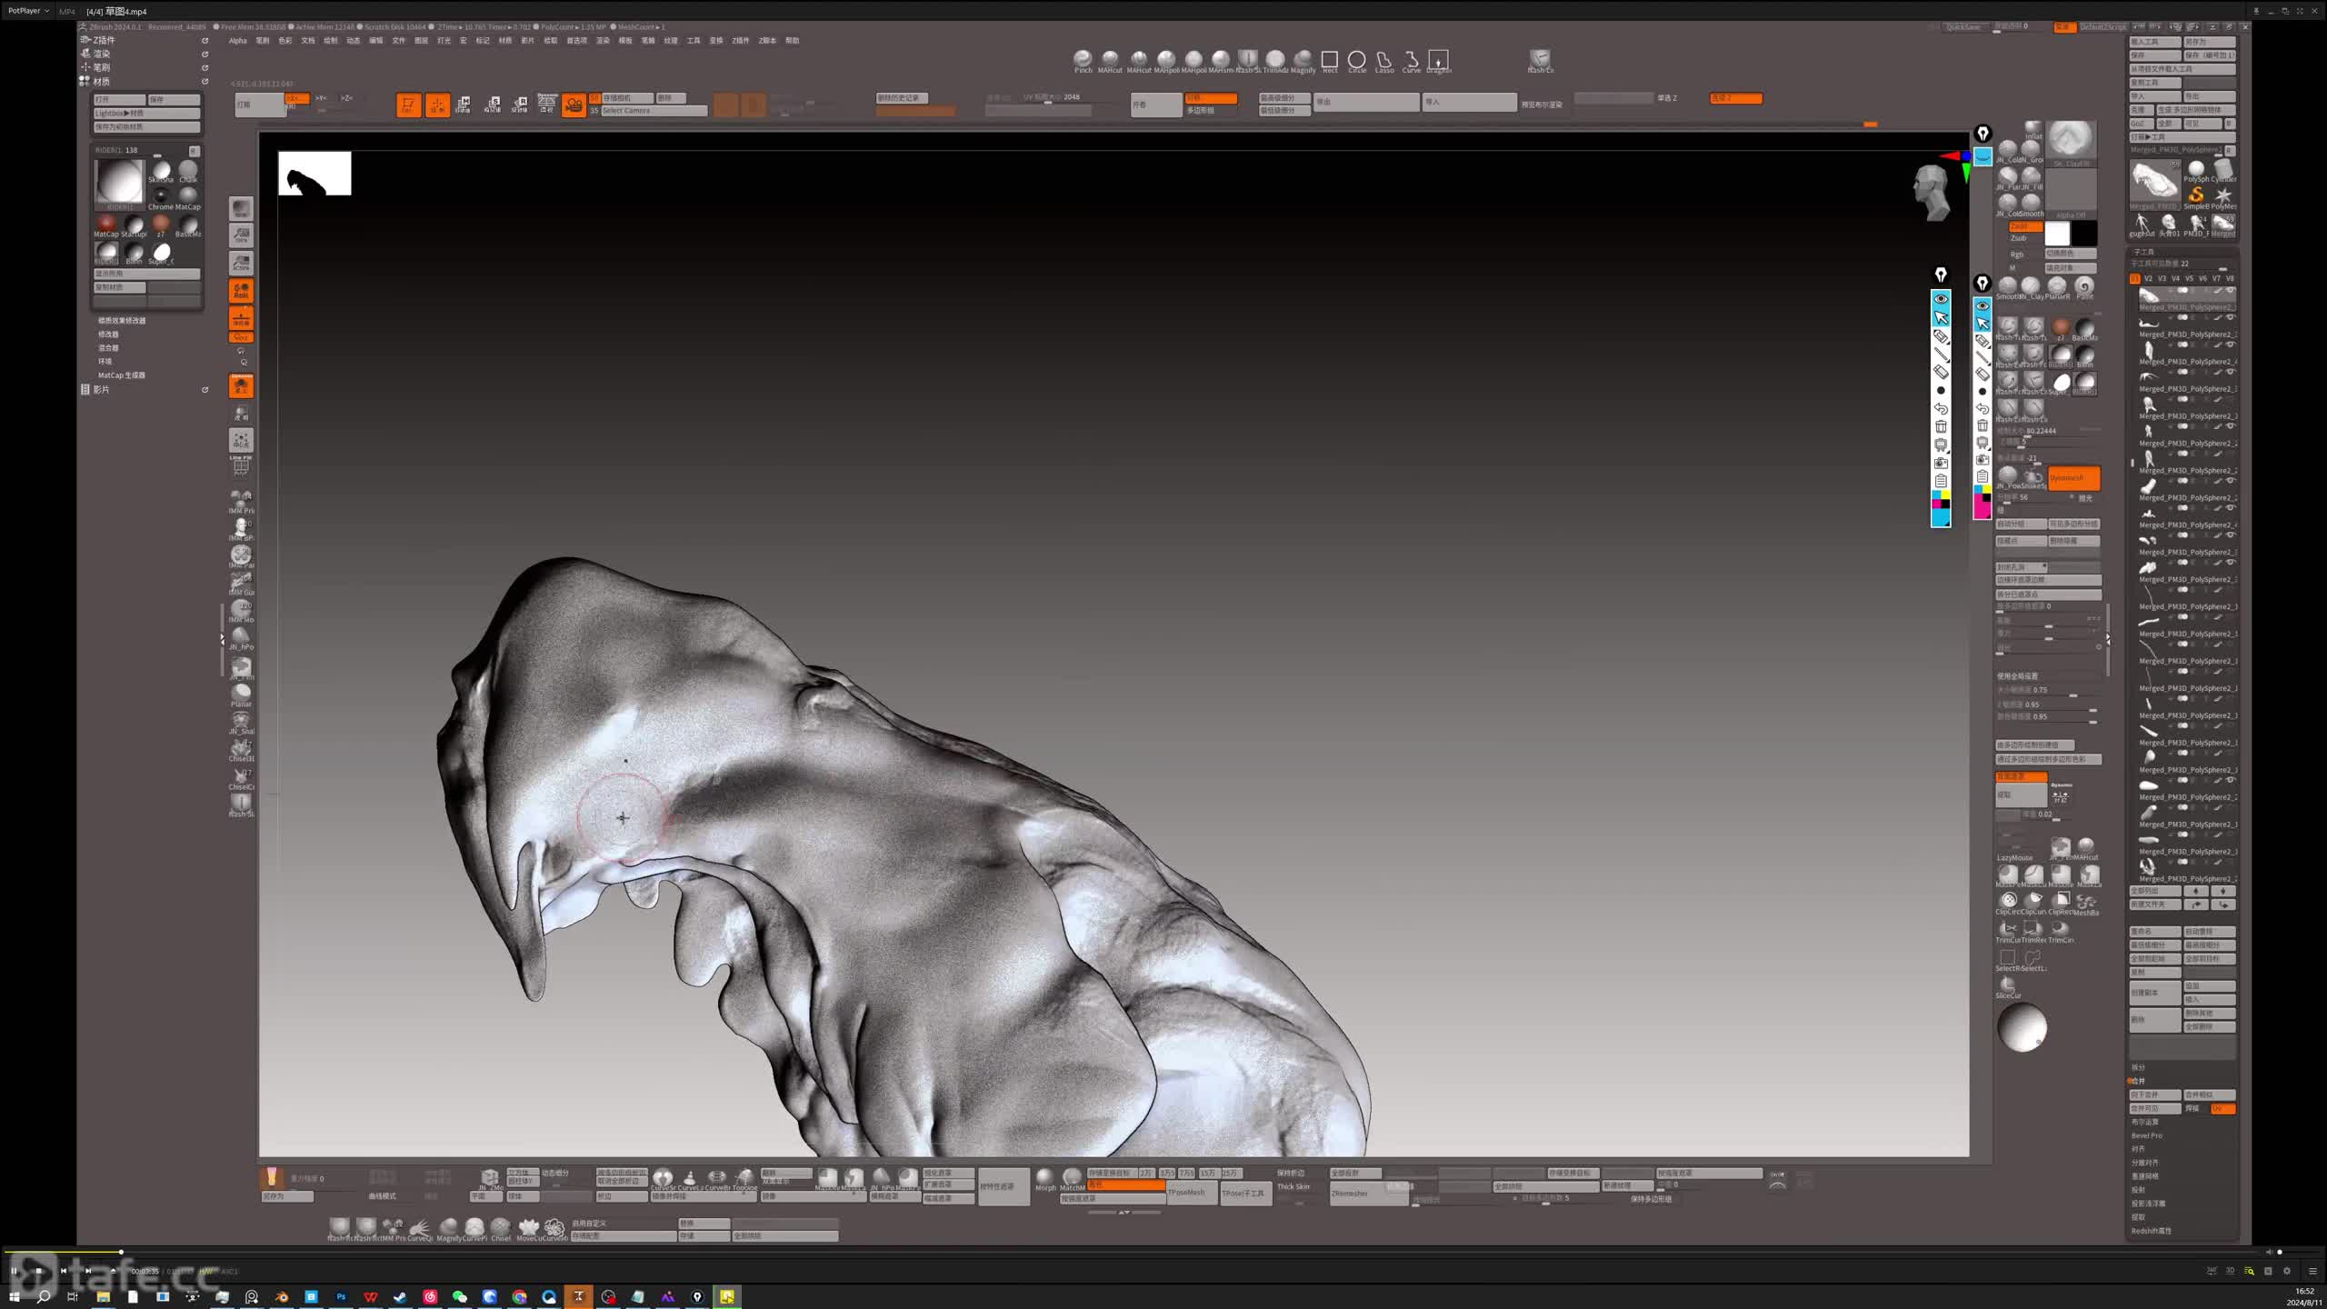Switch to subtool view tab V2
Screen dimensions: 2327x1309
2148,278
